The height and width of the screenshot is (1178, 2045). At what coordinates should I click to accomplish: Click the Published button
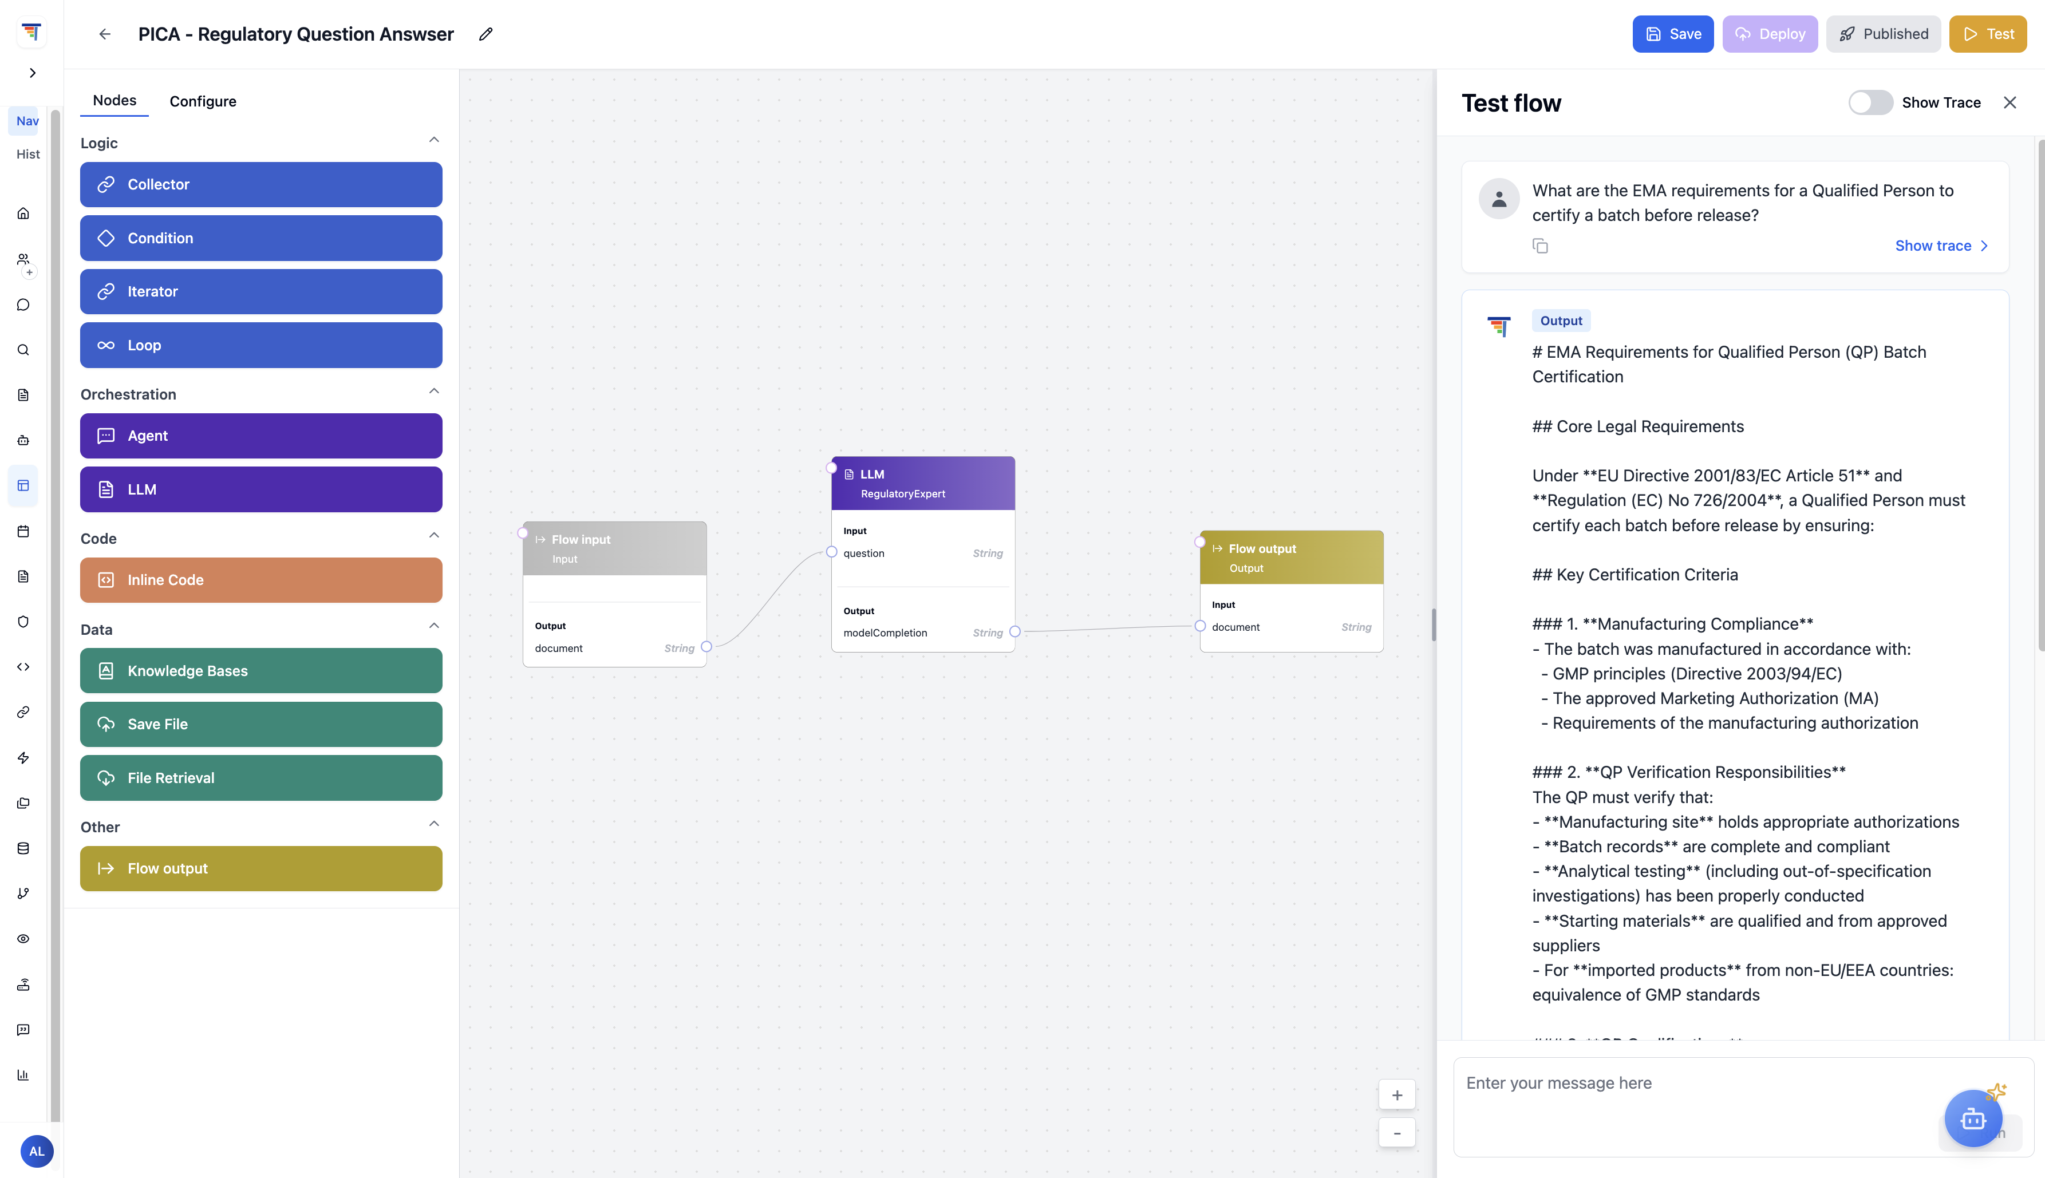coord(1883,34)
